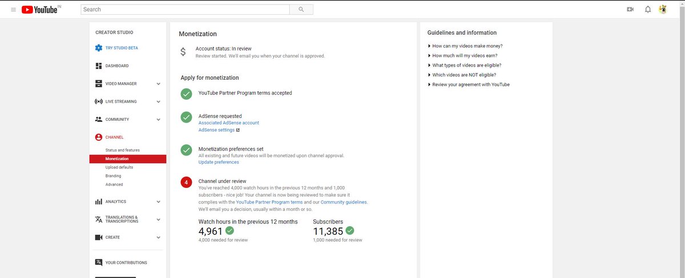Expand the Video Manager section chevron

[x=158, y=84]
